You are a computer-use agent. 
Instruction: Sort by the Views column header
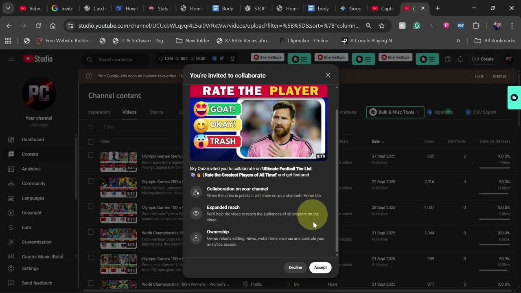coord(429,142)
